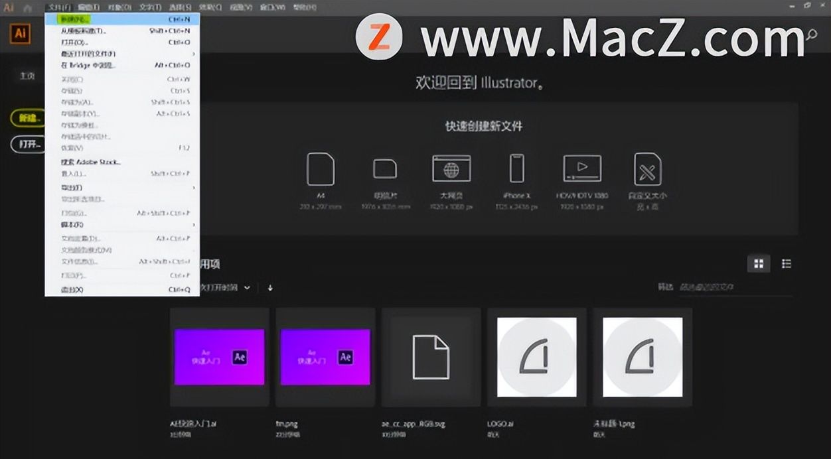Image resolution: width=831 pixels, height=459 pixels.
Task: Choose 存储副本(Y)... in the File menu
Action: click(122, 113)
